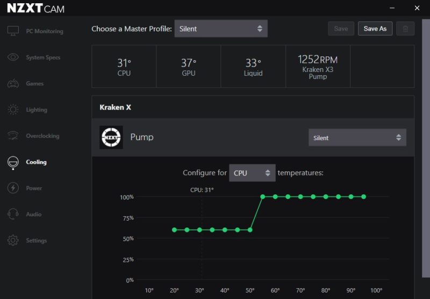Click the 55° curve point at 100%
This screenshot has width=430, height=299.
(262, 196)
